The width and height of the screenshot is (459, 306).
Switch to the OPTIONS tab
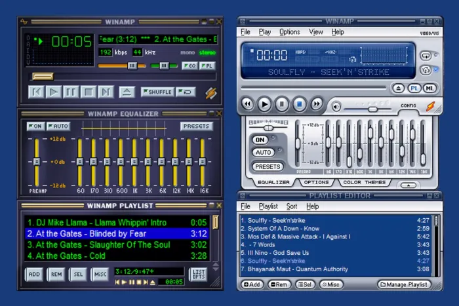(316, 182)
